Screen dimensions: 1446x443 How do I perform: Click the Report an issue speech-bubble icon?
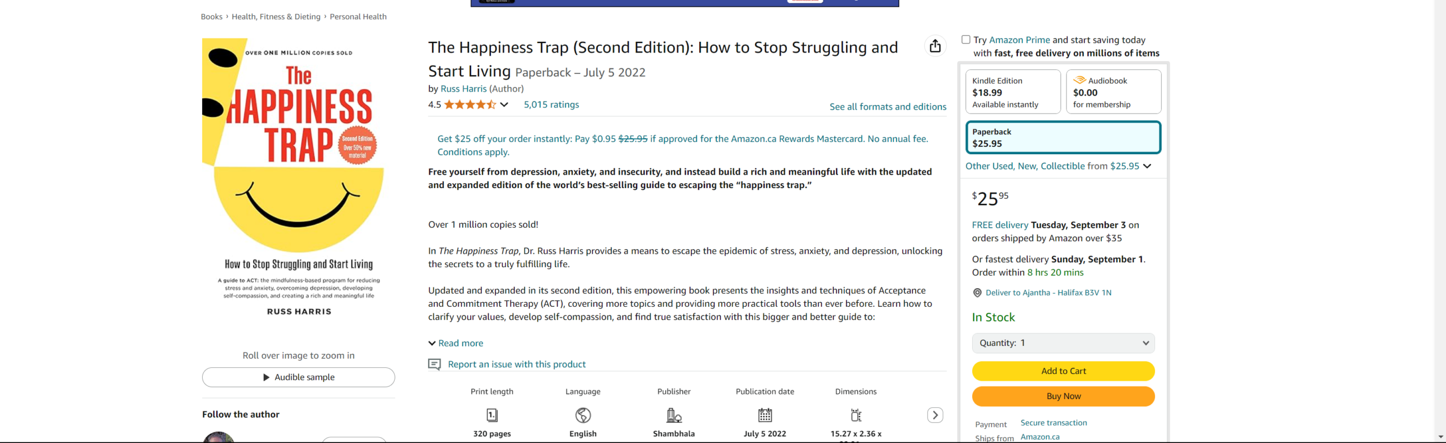click(434, 364)
